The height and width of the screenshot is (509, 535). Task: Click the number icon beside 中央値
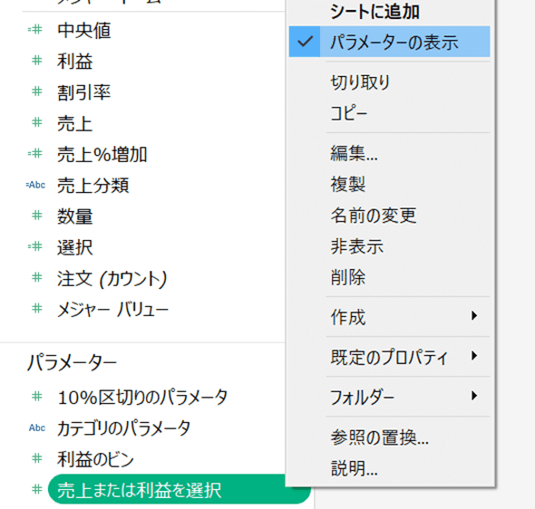pyautogui.click(x=35, y=30)
